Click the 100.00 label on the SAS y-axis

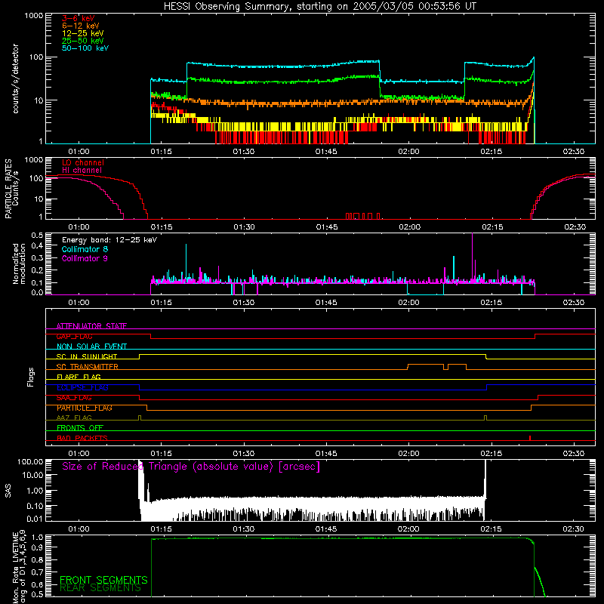pyautogui.click(x=30, y=461)
